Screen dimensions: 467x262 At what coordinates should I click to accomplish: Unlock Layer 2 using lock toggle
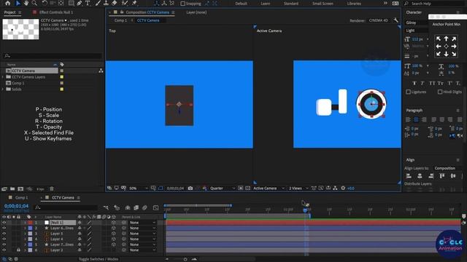[18, 250]
